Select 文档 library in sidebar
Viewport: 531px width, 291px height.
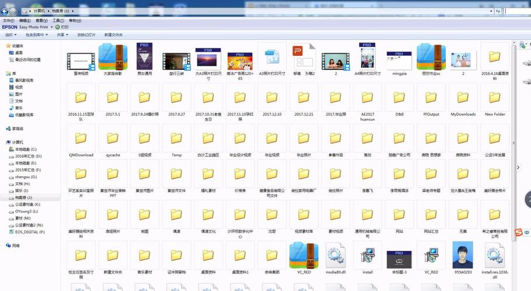pos(16,101)
